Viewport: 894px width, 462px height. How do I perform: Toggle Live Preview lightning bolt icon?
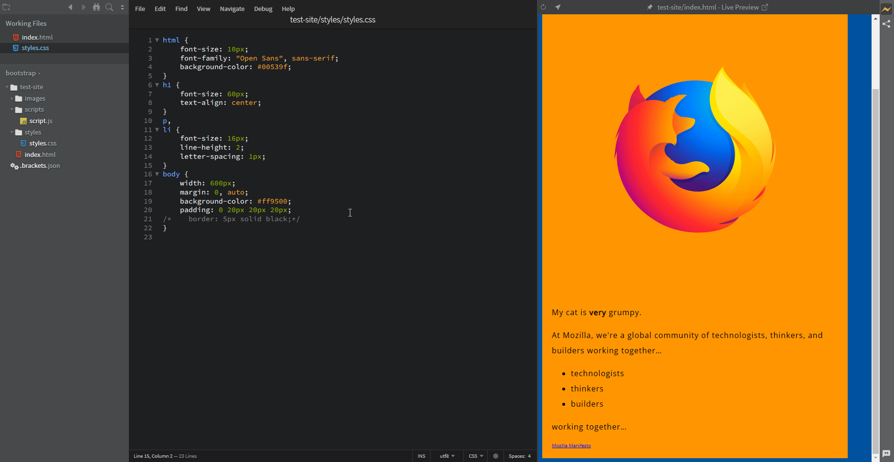pyautogui.click(x=886, y=9)
